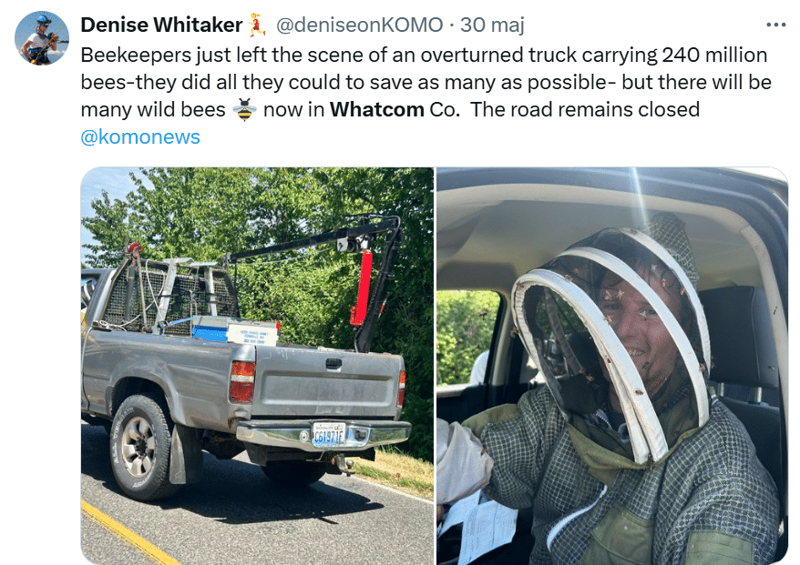Image resolution: width=800 pixels, height=565 pixels.
Task: Click the truck's left tail light
Action: [241, 382]
